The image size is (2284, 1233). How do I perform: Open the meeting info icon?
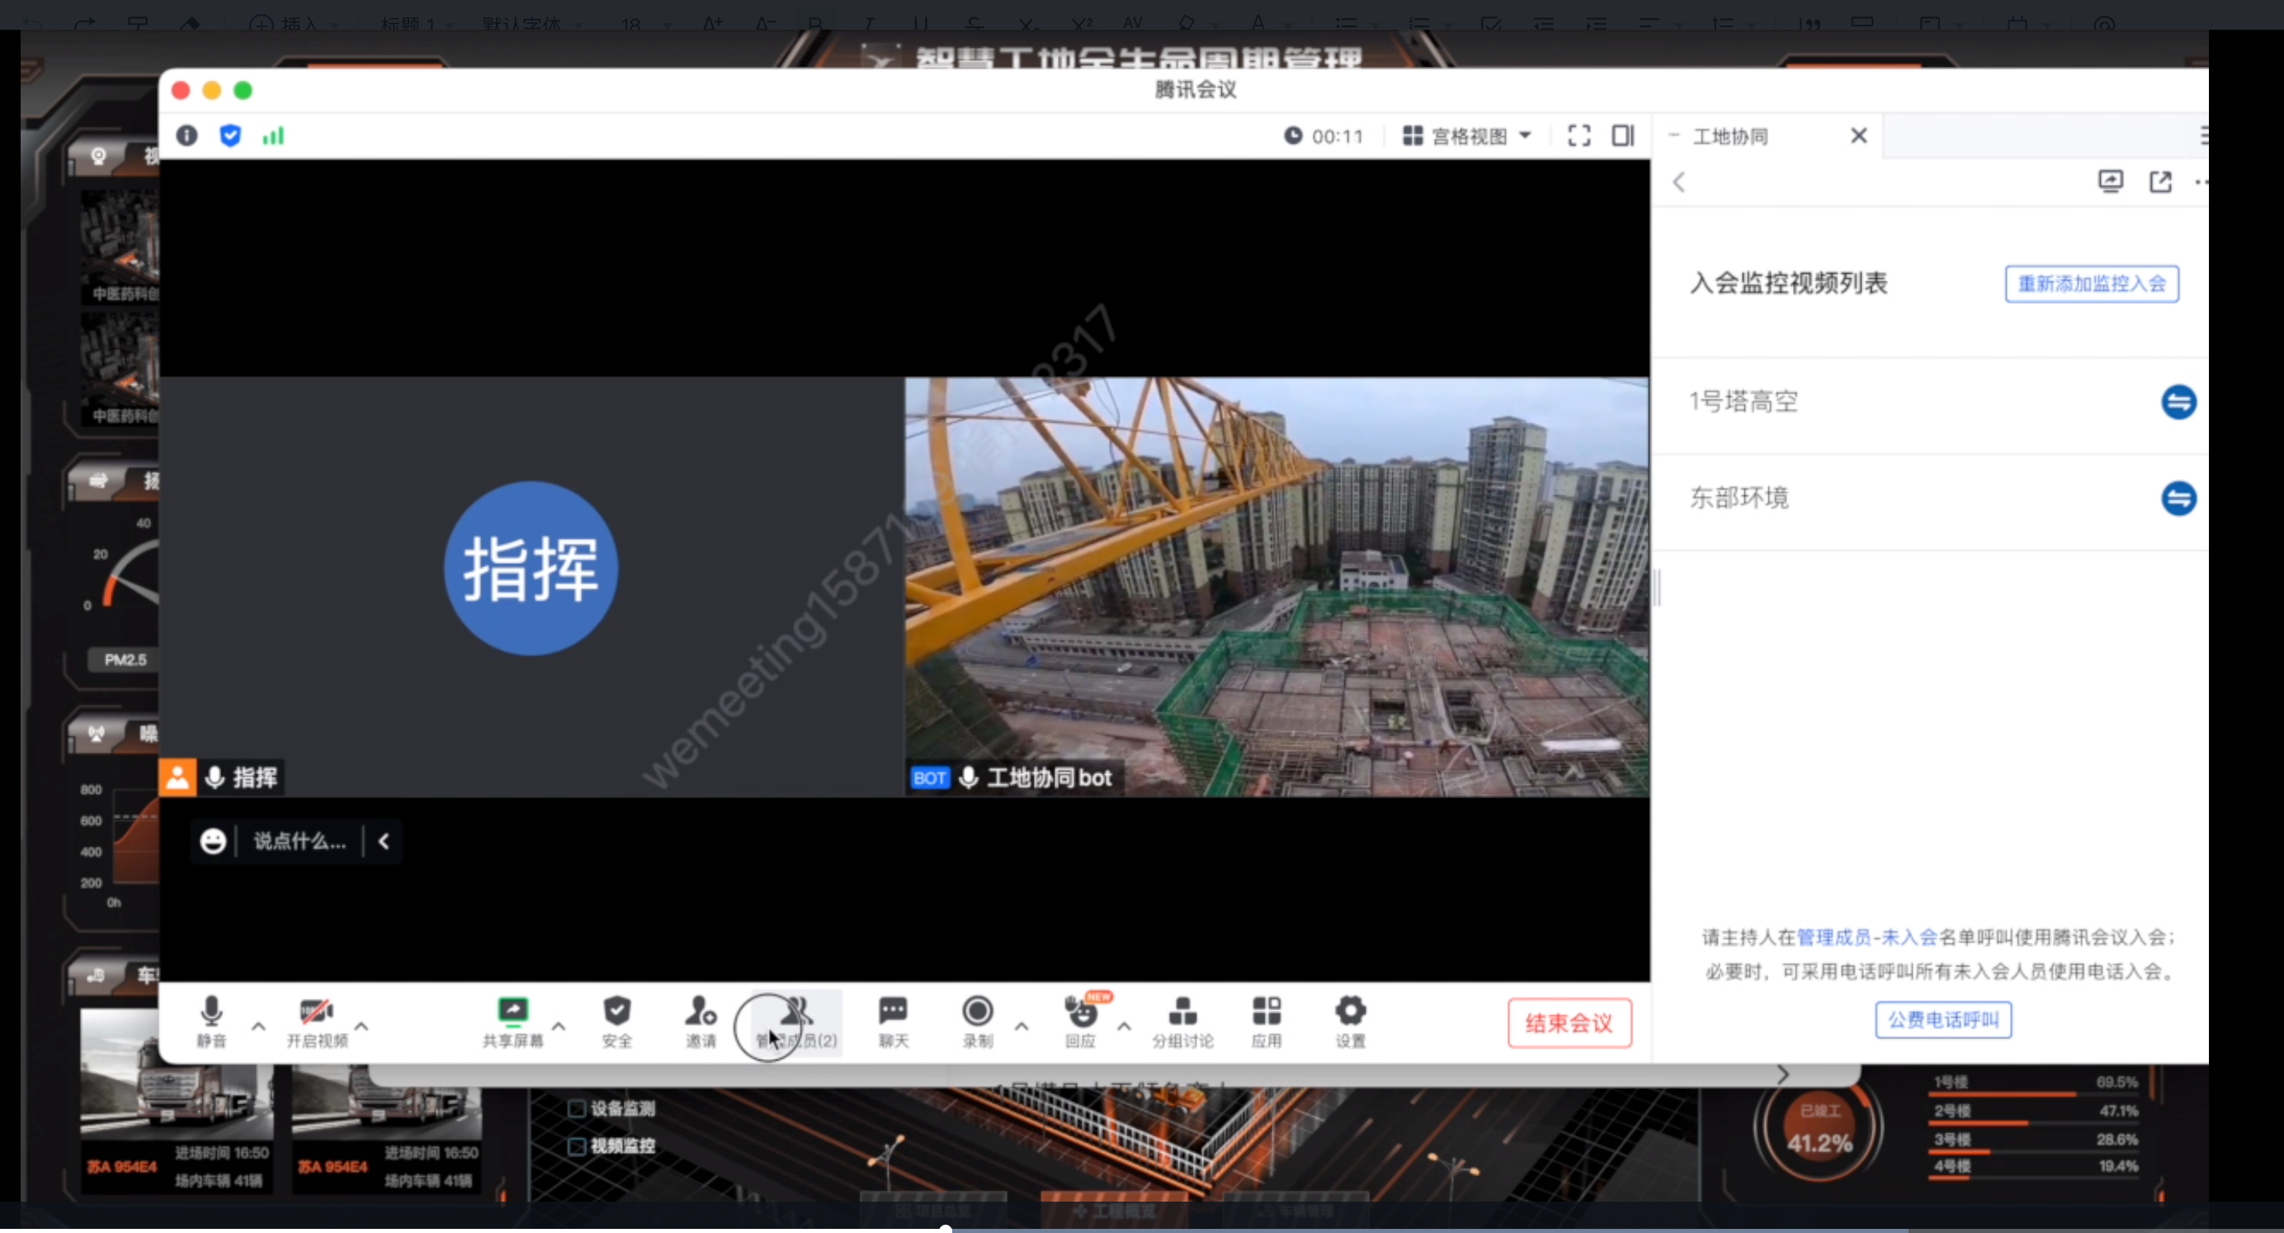186,135
